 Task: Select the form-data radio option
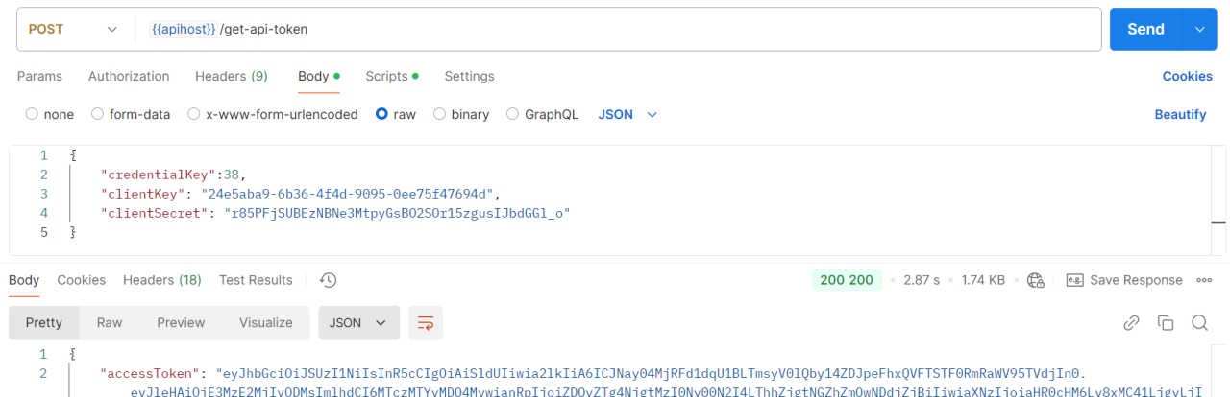pos(97,114)
